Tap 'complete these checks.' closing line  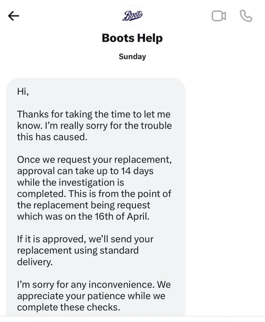coord(68,307)
